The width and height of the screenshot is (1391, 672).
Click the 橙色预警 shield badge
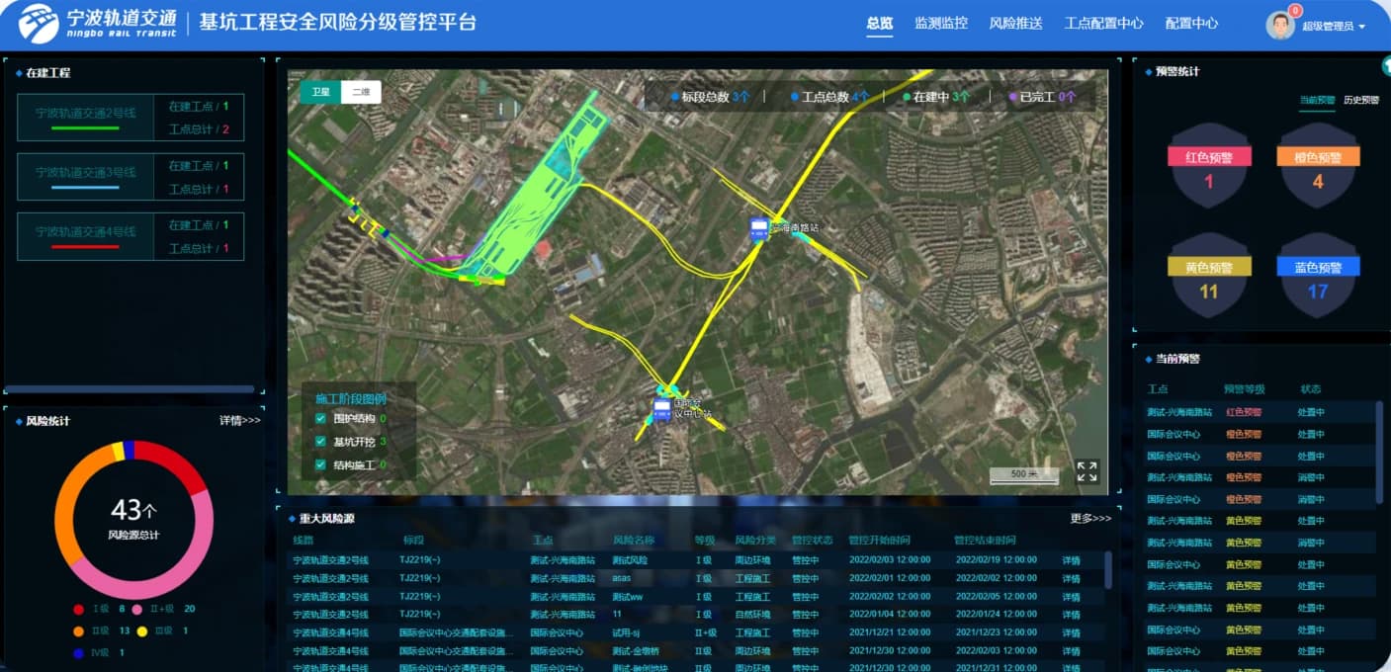[1318, 165]
